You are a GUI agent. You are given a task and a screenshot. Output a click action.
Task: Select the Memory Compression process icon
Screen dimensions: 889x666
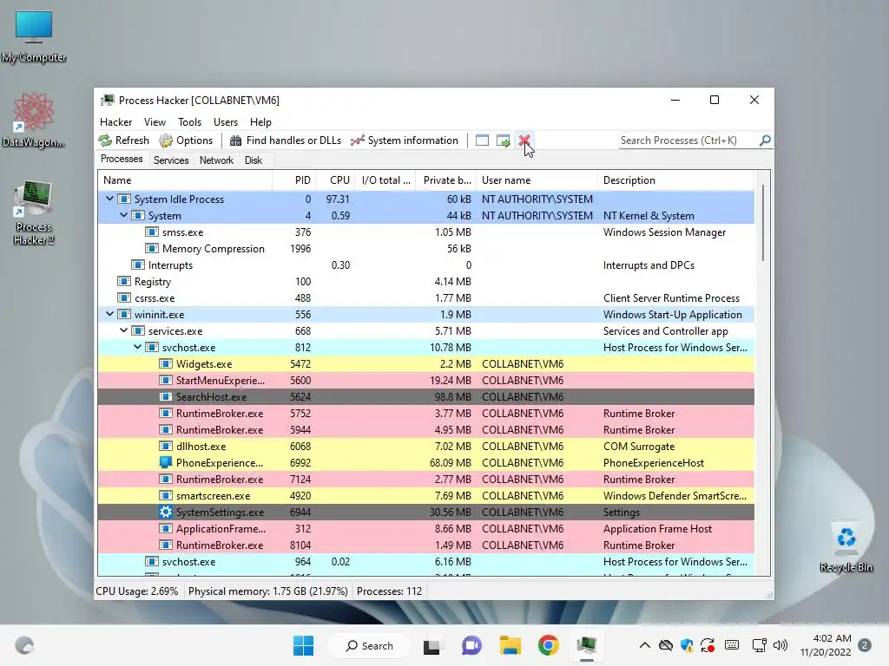(x=151, y=248)
